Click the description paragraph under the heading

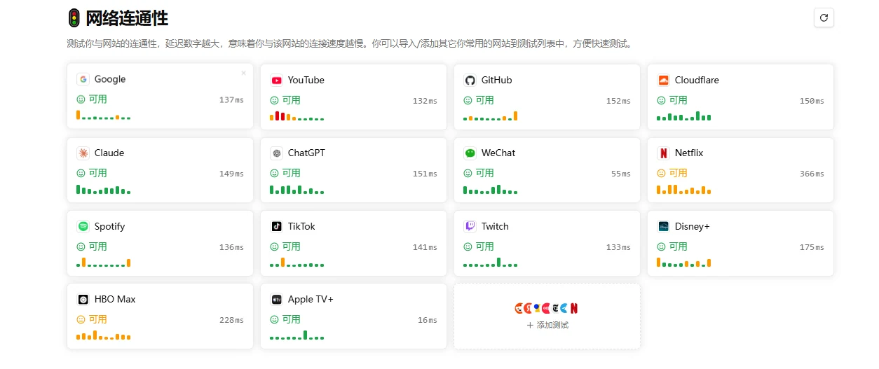point(350,43)
